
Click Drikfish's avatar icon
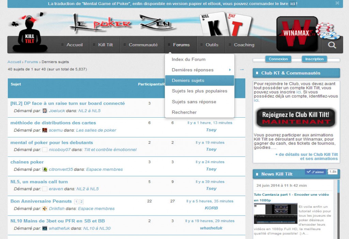pyautogui.click(x=45, y=208)
